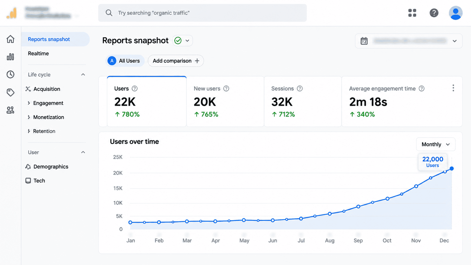The image size is (471, 265).
Task: Open the three-dot card options menu
Action: click(x=453, y=88)
